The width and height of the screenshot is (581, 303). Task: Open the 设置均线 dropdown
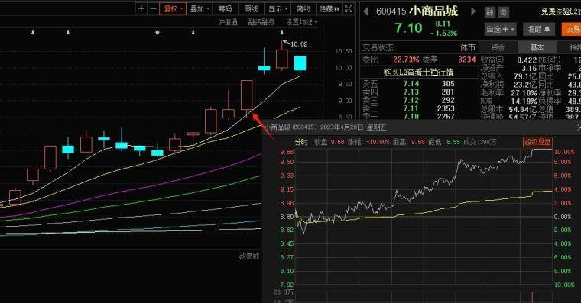(x=301, y=22)
